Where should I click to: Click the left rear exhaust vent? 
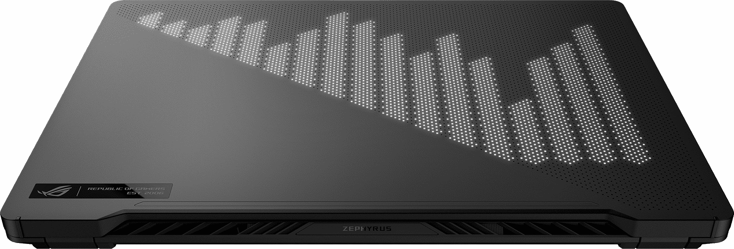point(208,228)
